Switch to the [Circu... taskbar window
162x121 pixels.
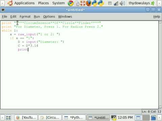point(50,118)
